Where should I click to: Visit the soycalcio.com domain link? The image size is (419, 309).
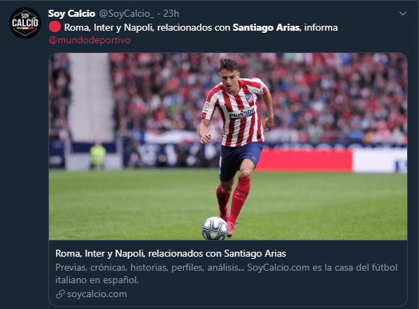(97, 294)
